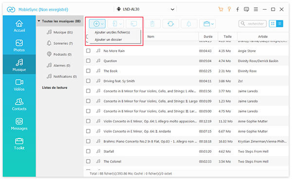This screenshot has height=180, width=292.
Task: Check the box for Driving feat. Sy Smith
Action: click(88, 81)
